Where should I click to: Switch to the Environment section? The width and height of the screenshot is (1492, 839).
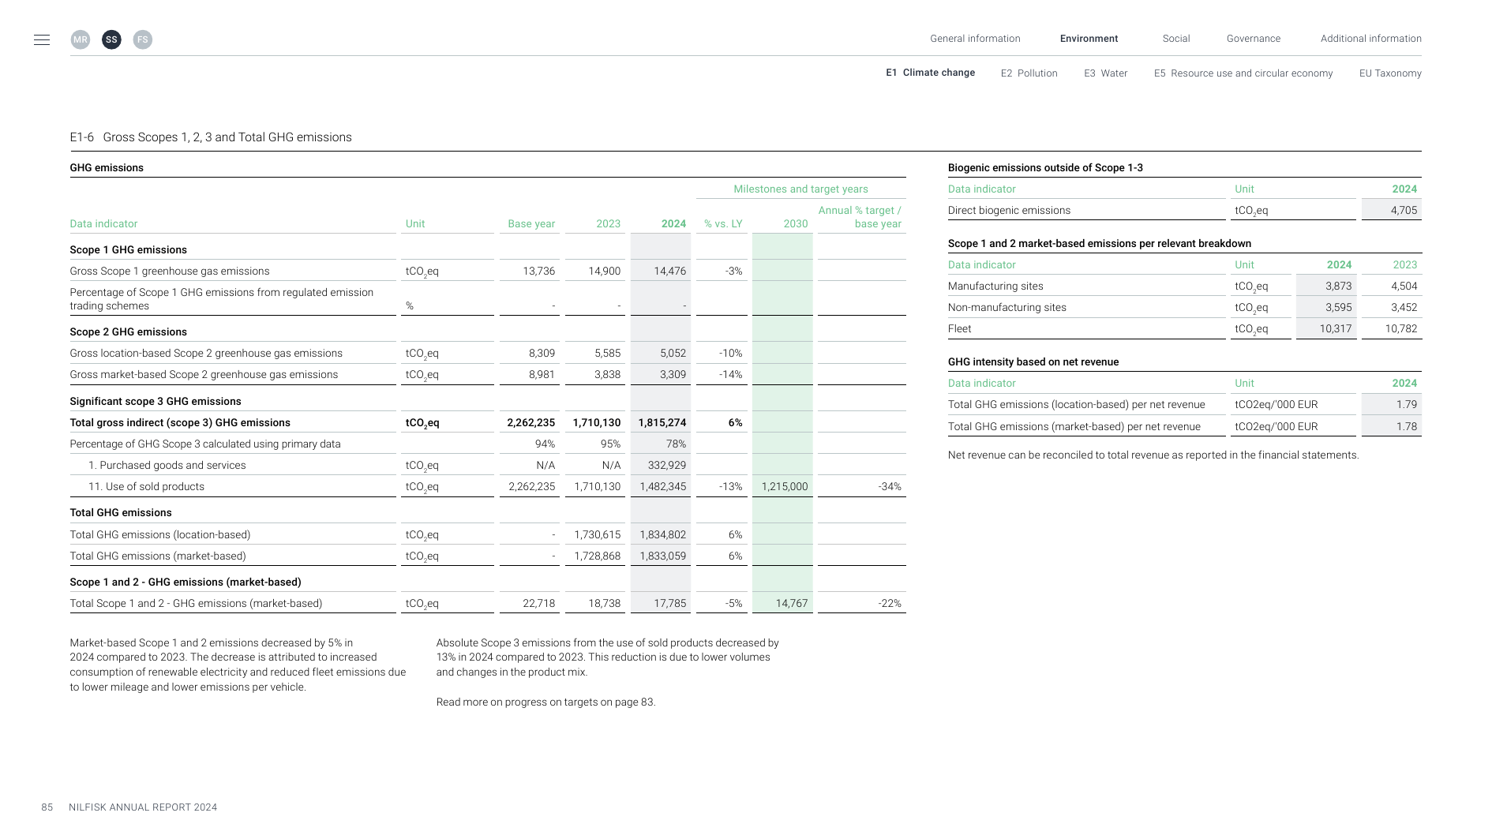(1089, 39)
